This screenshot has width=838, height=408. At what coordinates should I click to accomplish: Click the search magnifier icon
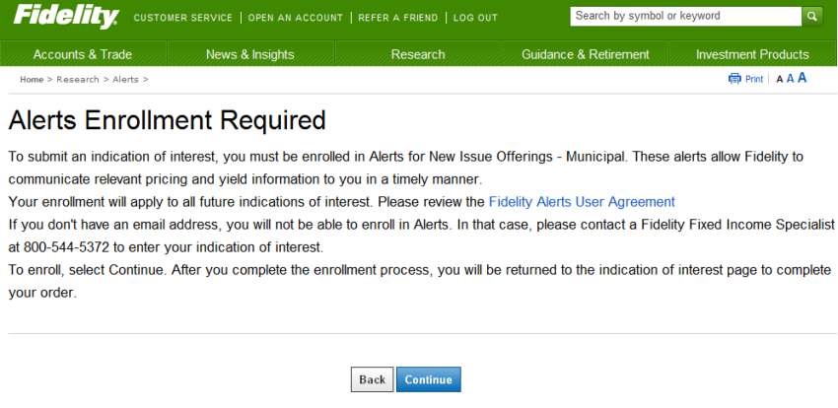coord(811,17)
